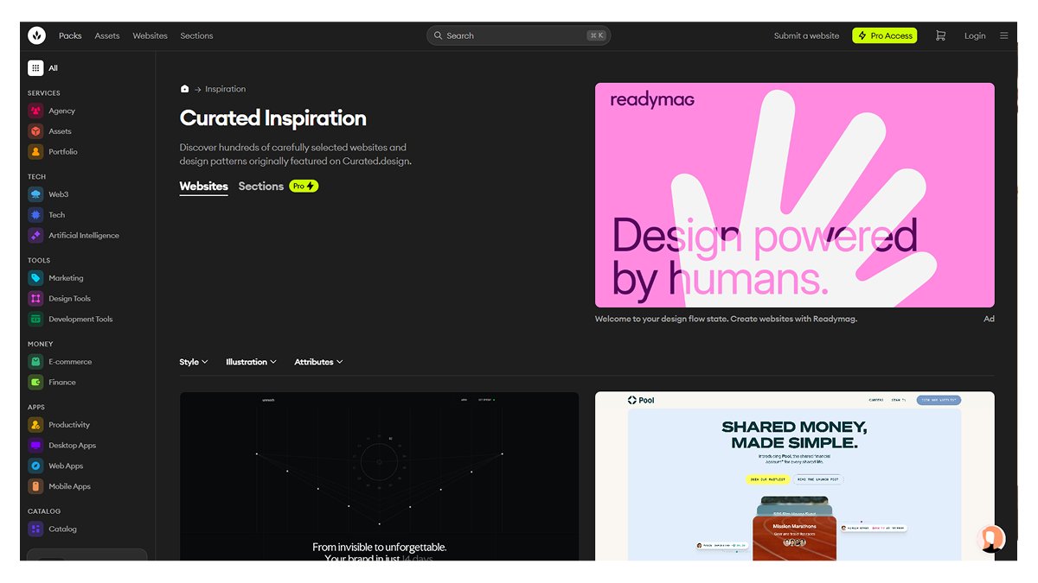The width and height of the screenshot is (1038, 583).
Task: Click the Mobile Apps icon
Action: pos(35,486)
